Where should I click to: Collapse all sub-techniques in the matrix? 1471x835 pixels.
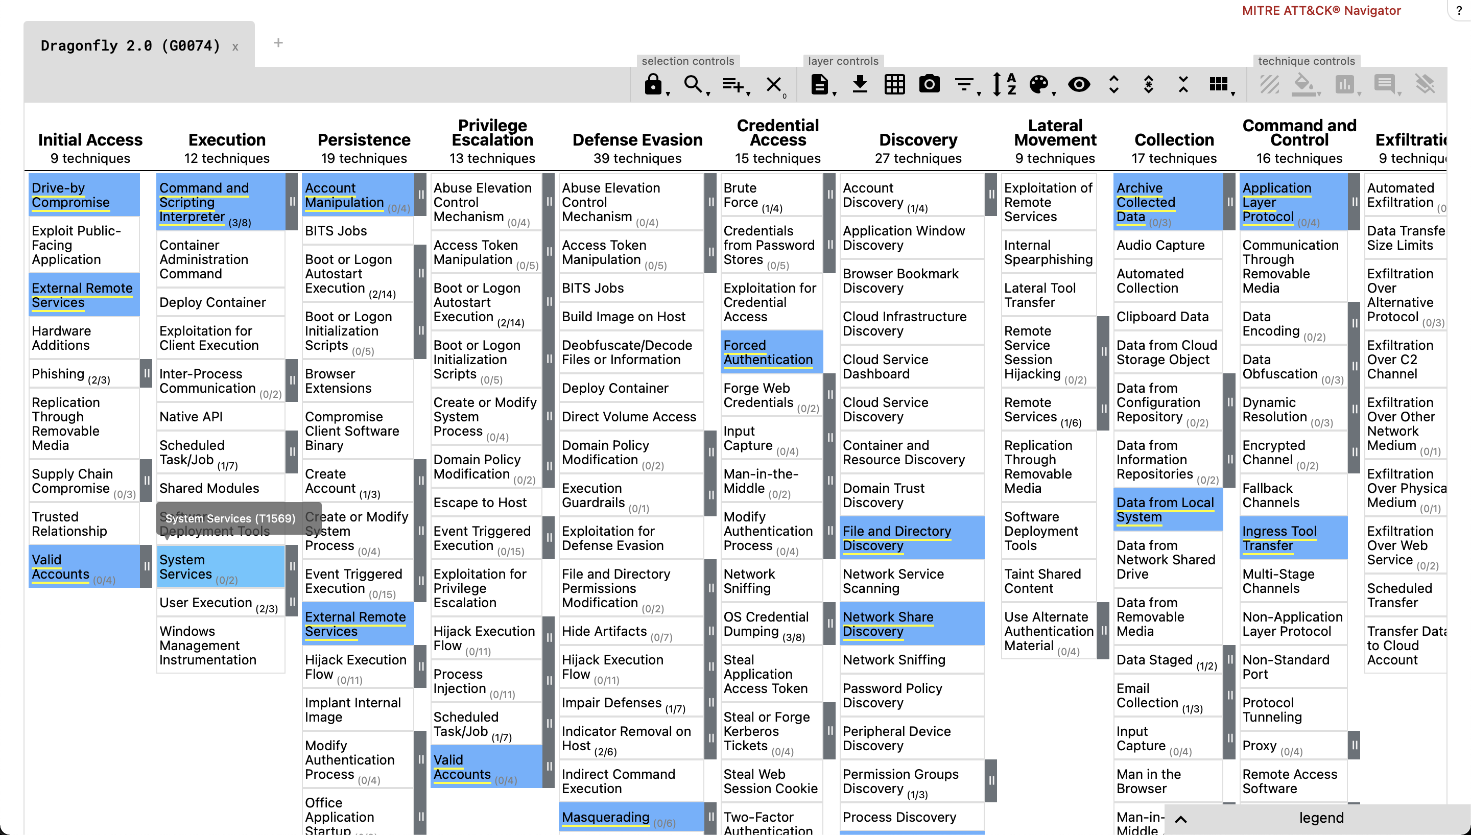click(1183, 85)
